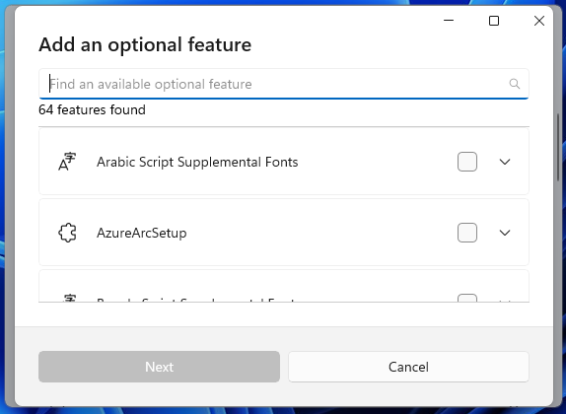Focus the Find an available optional feature field

(283, 84)
